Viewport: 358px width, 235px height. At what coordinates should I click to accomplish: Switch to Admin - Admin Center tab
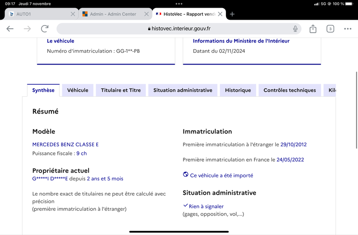click(115, 14)
